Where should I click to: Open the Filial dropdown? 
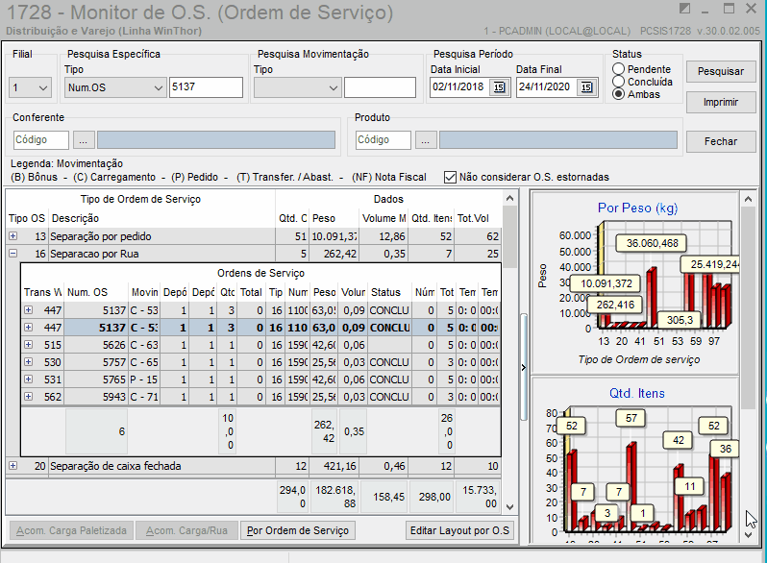coord(42,88)
